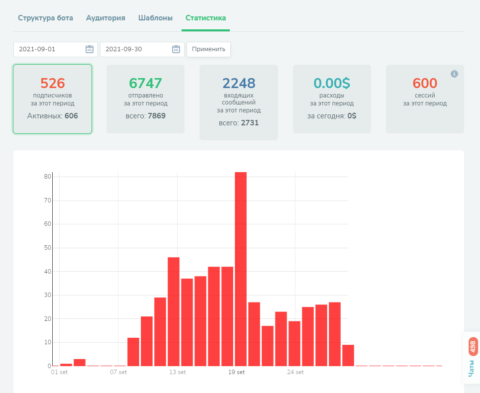The image size is (480, 393).
Task: Select the Статистика tab
Action: pyautogui.click(x=206, y=18)
